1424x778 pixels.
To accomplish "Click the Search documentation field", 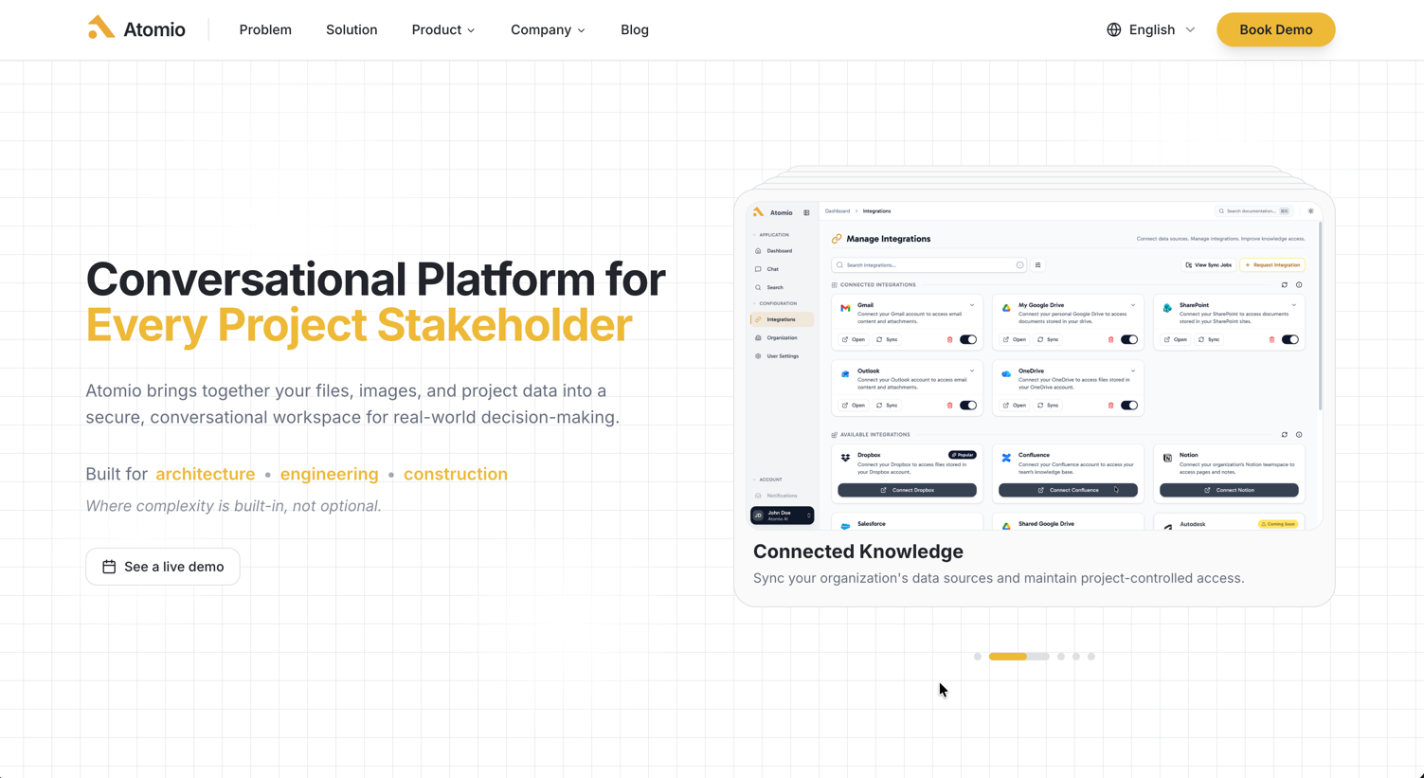I will click(x=1254, y=211).
